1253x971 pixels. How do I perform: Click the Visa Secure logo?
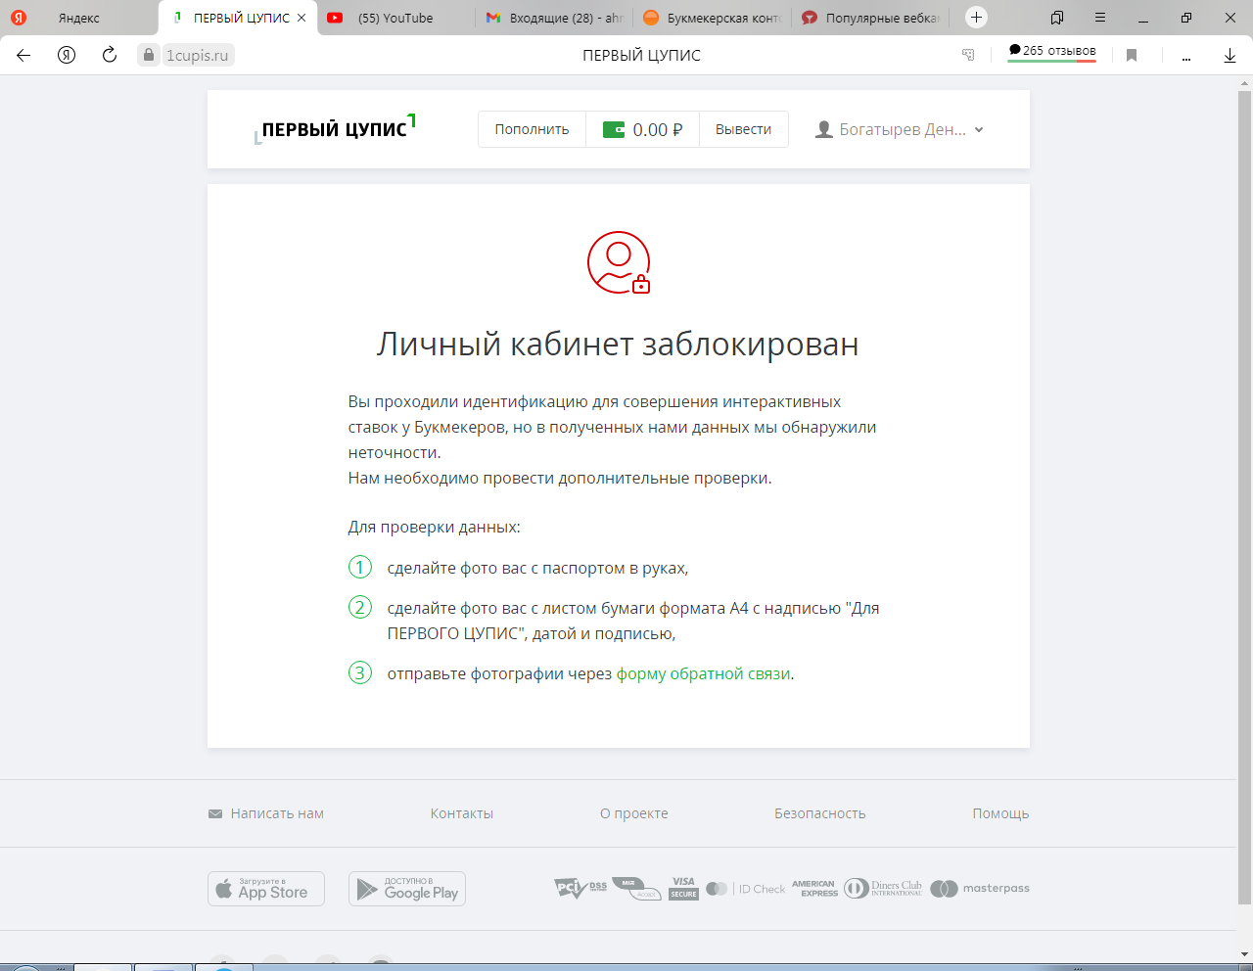[683, 888]
